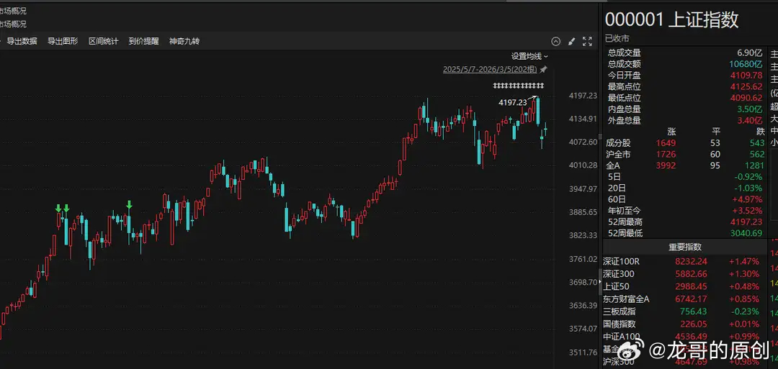The width and height of the screenshot is (778, 369).
Task: Select the 今日开盘 4109.78 row
Action: click(x=685, y=76)
